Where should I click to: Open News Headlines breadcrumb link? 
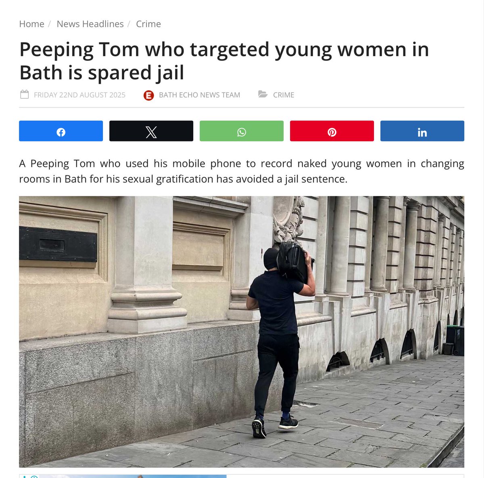[90, 24]
